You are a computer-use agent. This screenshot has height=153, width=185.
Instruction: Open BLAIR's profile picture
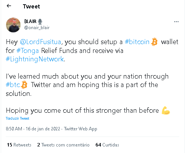pyautogui.click(x=13, y=25)
